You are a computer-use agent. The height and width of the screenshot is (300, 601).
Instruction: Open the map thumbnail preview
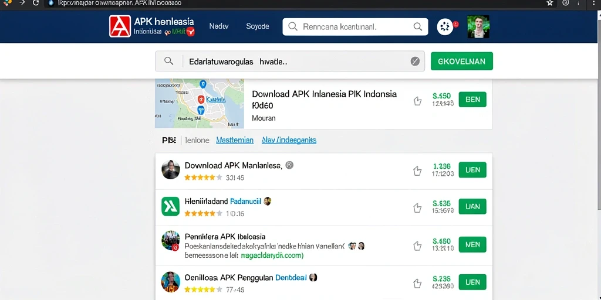(200, 104)
